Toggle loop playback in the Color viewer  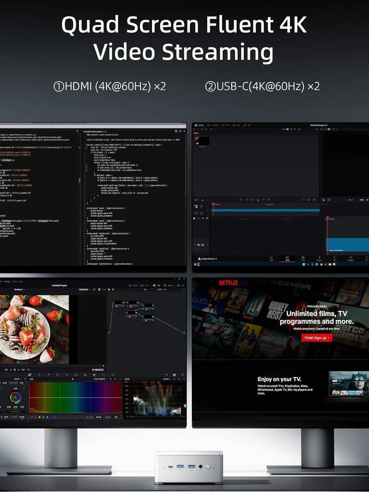(28, 370)
